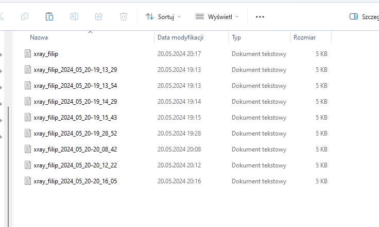This screenshot has width=379, height=227.
Task: Open the Wyświetl view dropdown
Action: click(217, 16)
